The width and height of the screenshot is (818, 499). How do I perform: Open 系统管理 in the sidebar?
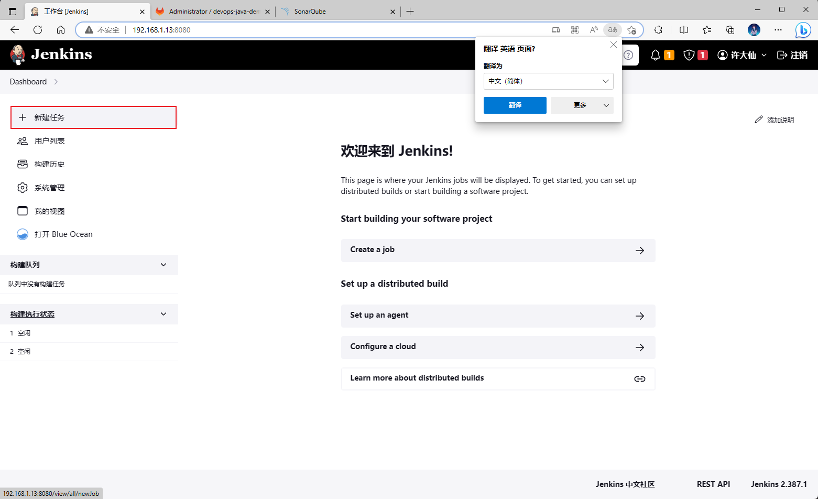pyautogui.click(x=93, y=188)
